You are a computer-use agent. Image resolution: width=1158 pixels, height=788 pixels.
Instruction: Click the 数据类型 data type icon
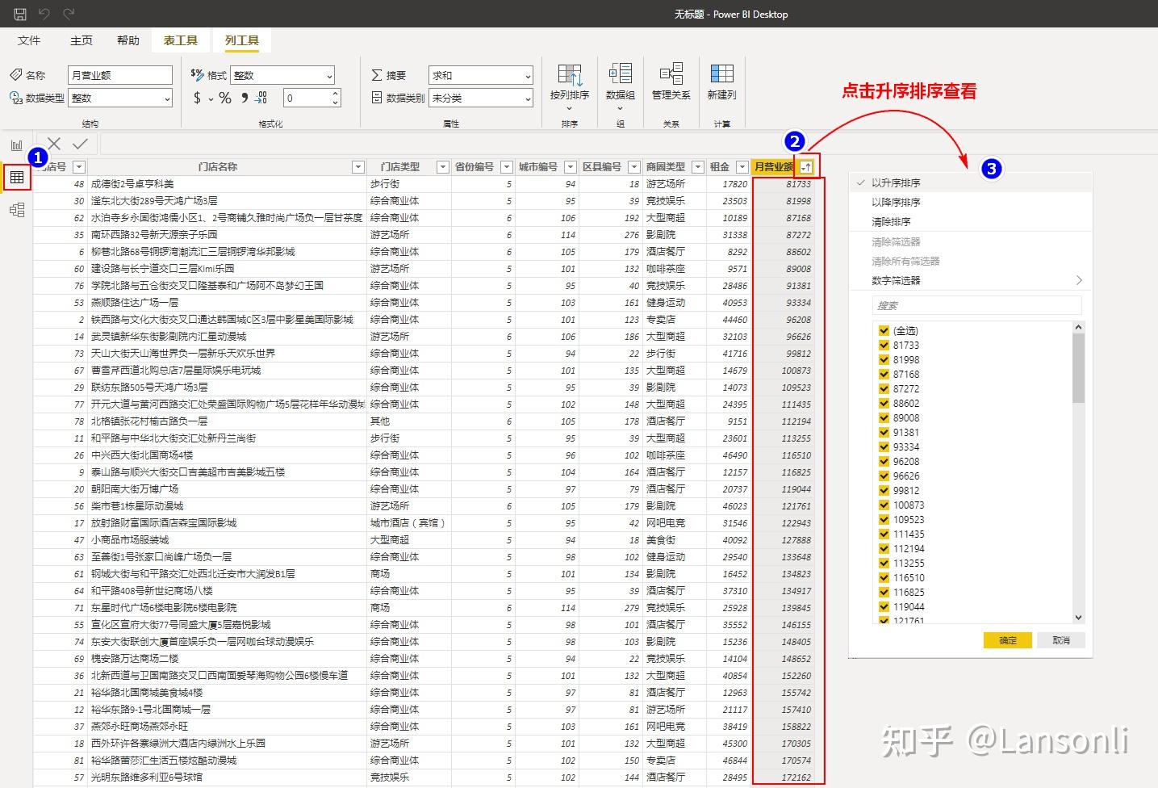(x=15, y=98)
